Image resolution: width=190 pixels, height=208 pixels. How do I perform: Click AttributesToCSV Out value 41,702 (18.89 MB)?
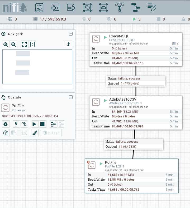[125, 121]
